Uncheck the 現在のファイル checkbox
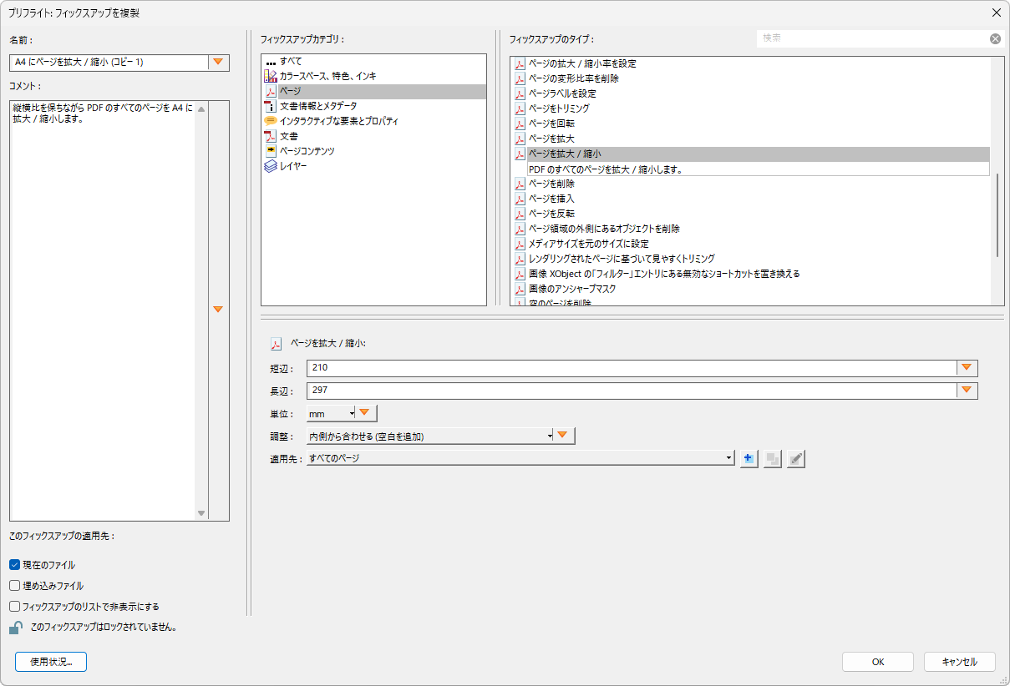The width and height of the screenshot is (1010, 686). click(x=13, y=565)
